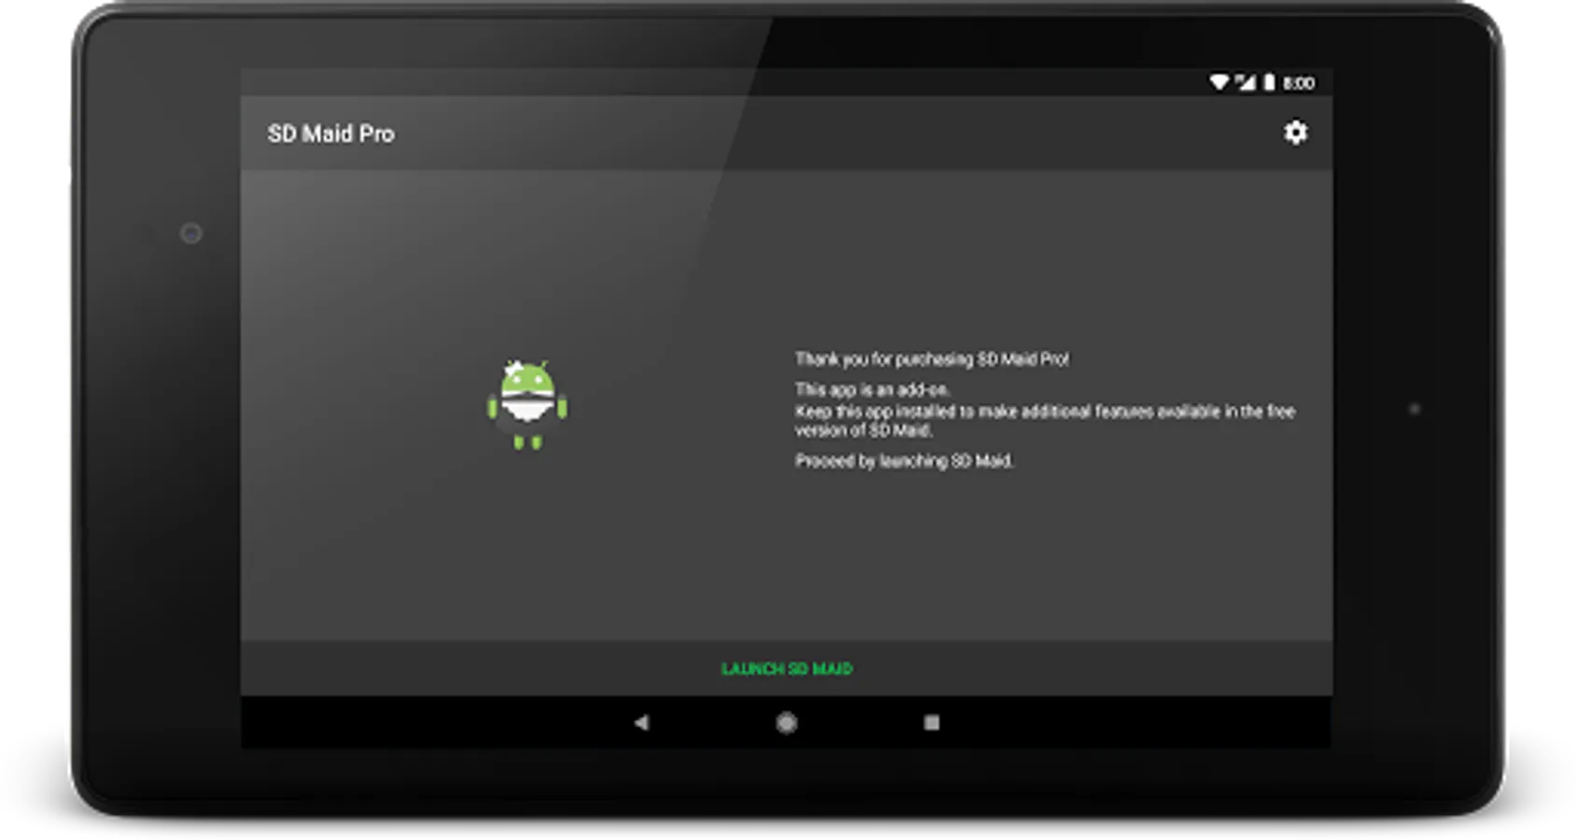Image resolution: width=1576 pixels, height=840 pixels.
Task: Tap the Wi-Fi status icon
Action: pos(1219,82)
